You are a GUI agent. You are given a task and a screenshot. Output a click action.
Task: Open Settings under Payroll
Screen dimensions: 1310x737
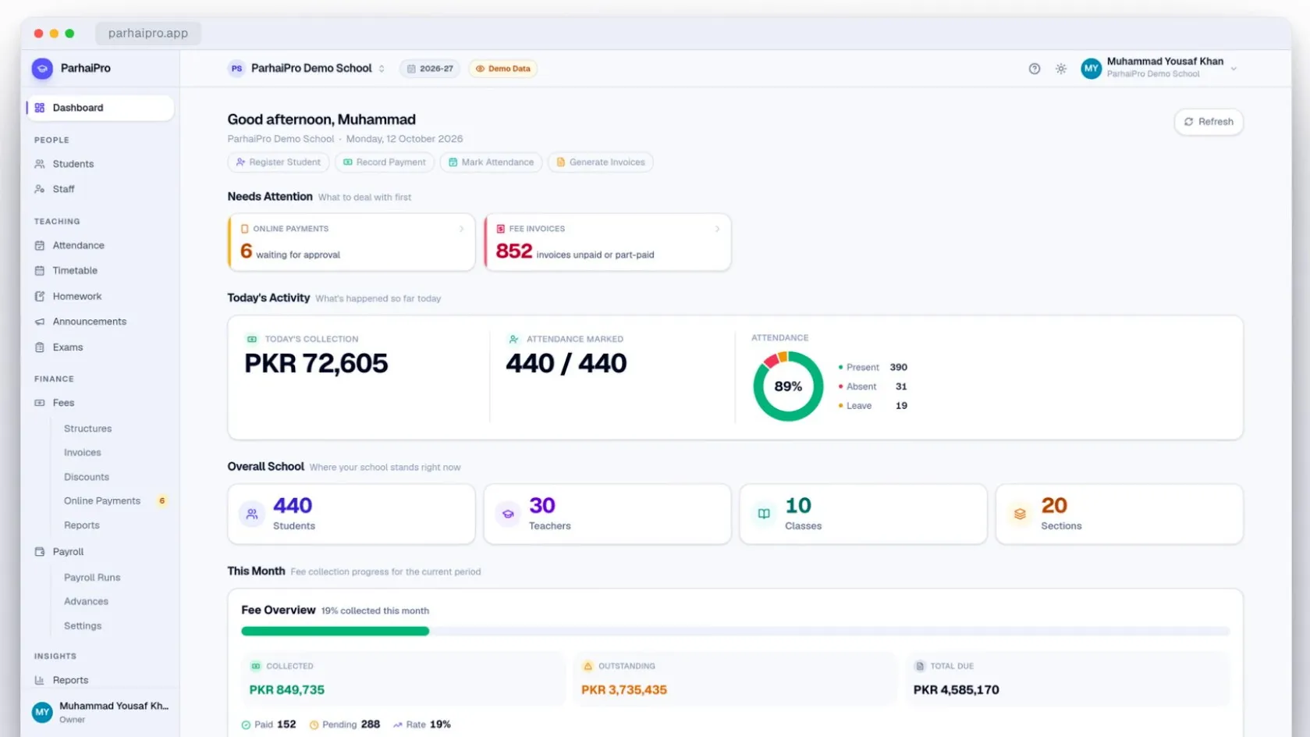click(83, 626)
